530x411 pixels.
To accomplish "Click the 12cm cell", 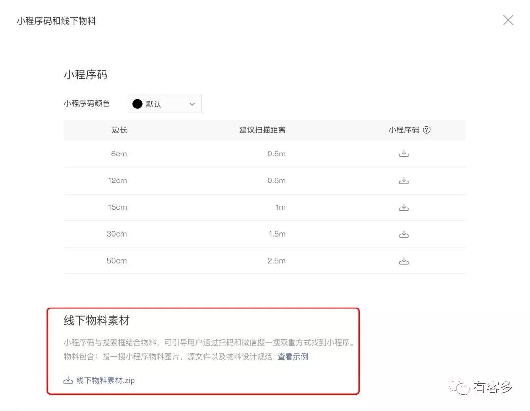I will pos(117,180).
